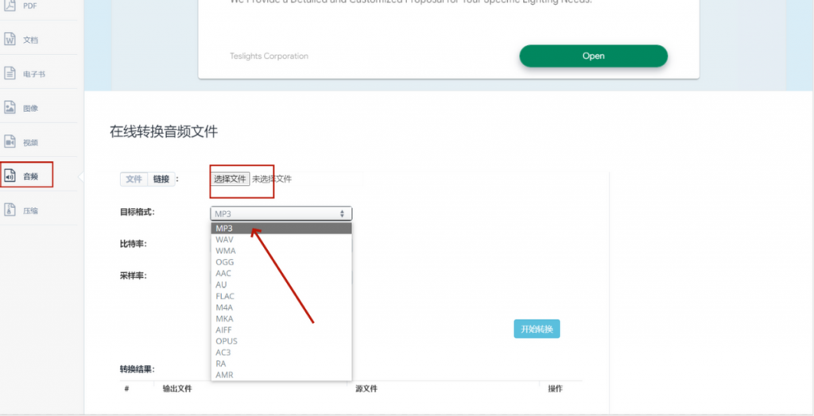Select the image (图像) sidebar icon

(x=10, y=108)
